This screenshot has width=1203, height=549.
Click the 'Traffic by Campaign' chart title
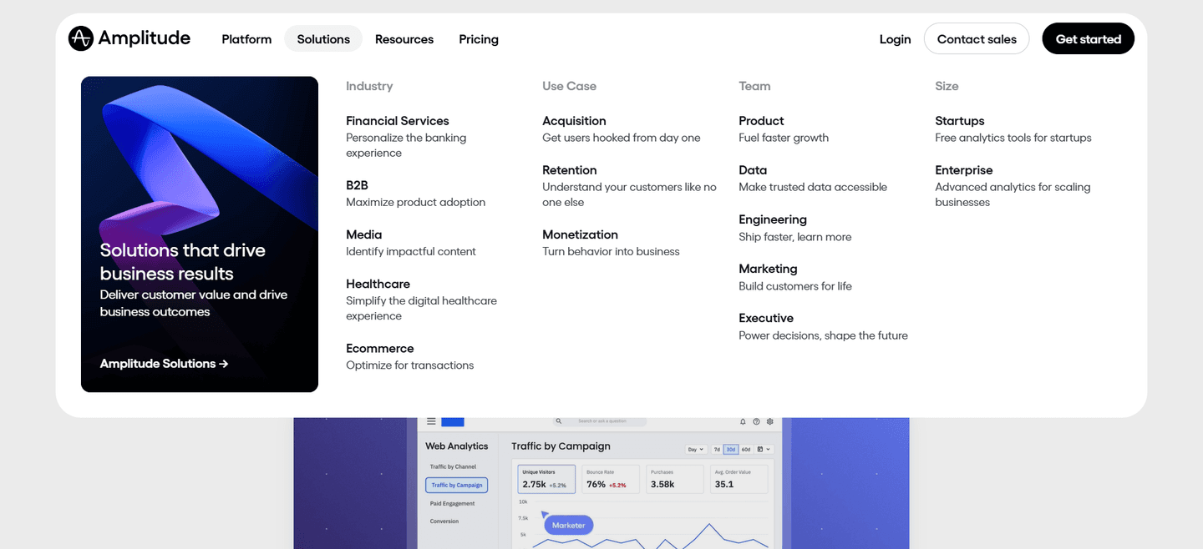(561, 446)
